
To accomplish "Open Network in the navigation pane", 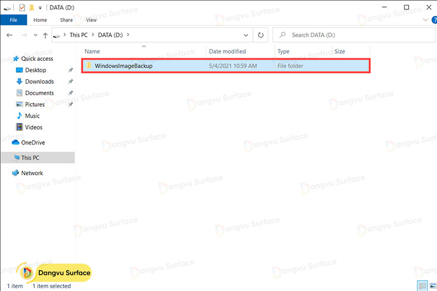I will click(x=32, y=173).
